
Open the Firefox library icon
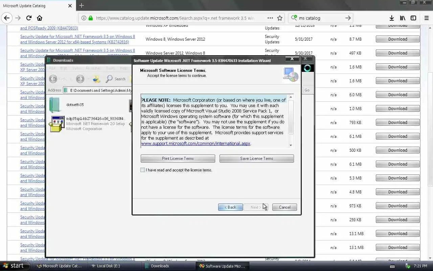[x=403, y=18]
